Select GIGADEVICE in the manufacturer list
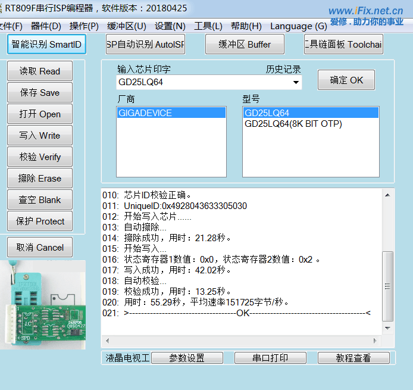 click(x=171, y=113)
